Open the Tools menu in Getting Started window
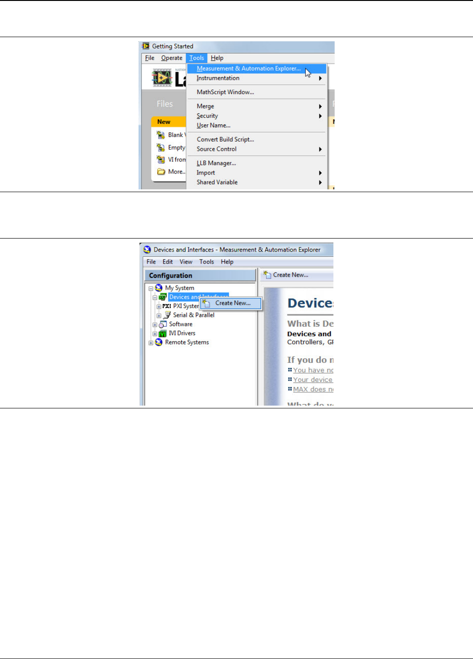Image resolution: width=473 pixels, height=659 pixels. (197, 58)
